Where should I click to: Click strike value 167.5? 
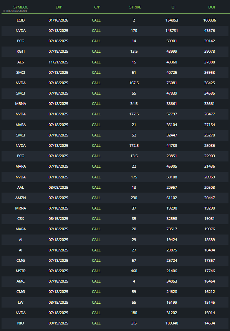134,83
